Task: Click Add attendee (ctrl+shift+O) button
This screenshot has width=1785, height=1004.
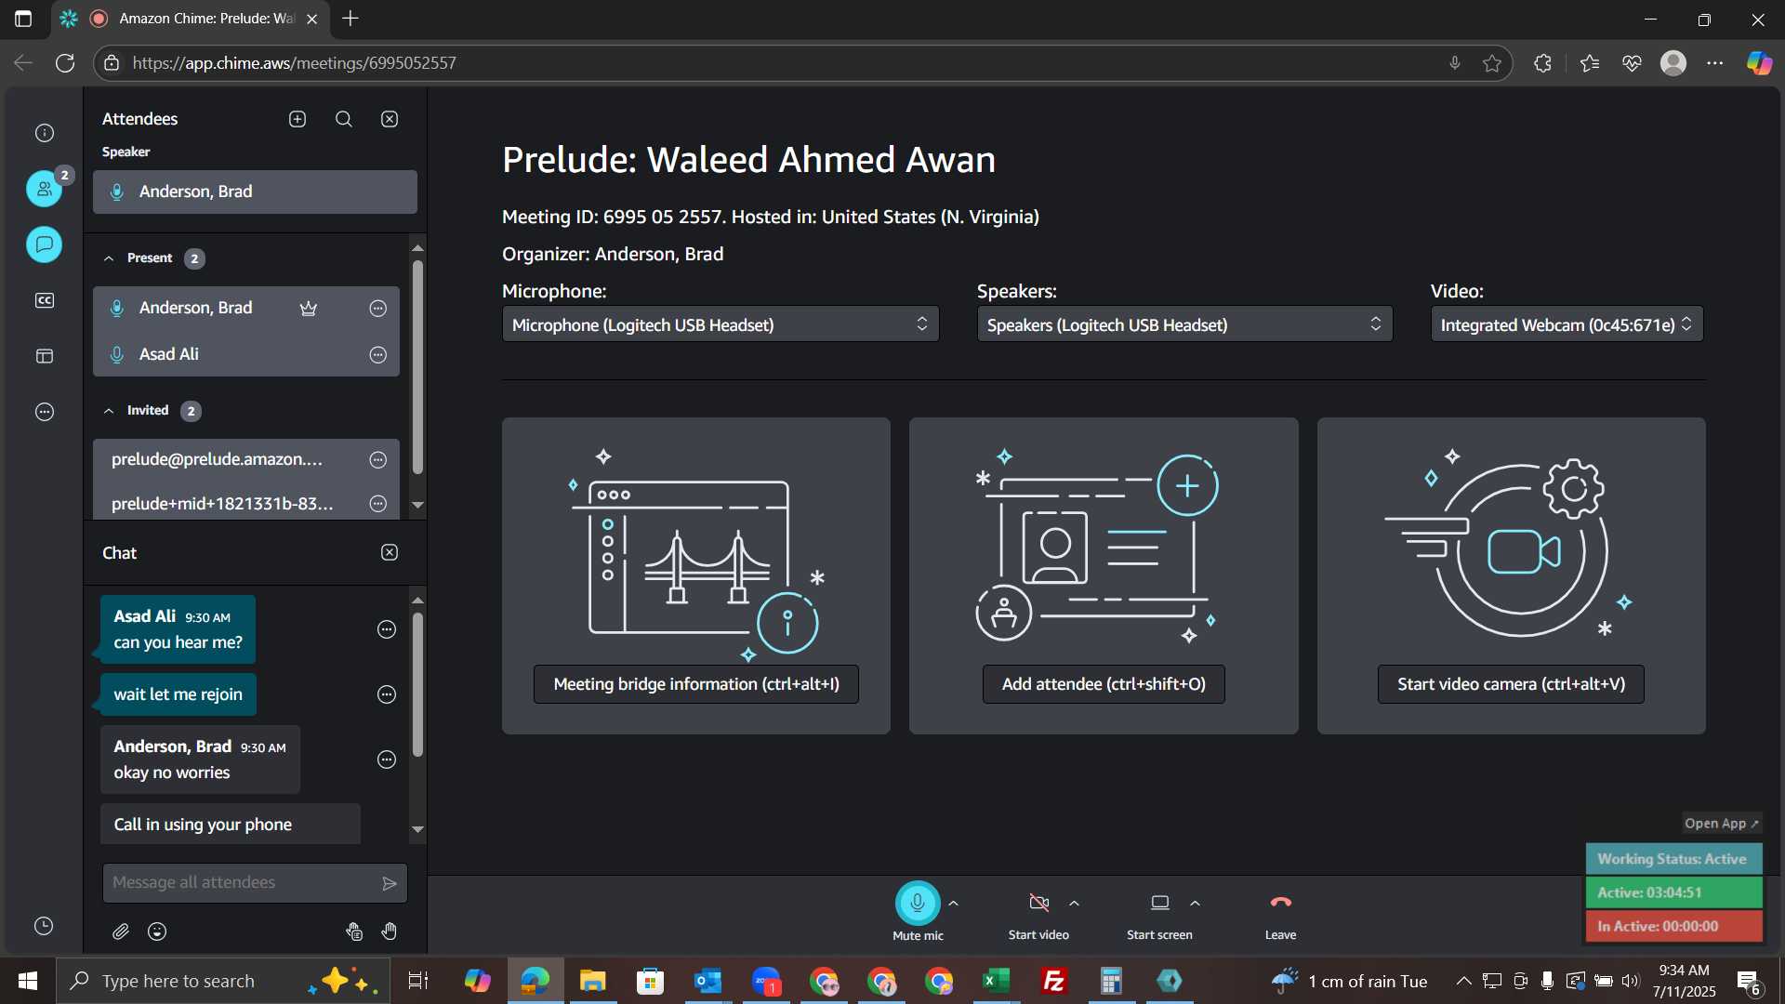Action: click(1104, 684)
